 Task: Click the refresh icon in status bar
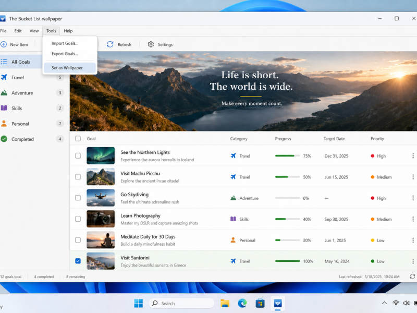point(412,276)
